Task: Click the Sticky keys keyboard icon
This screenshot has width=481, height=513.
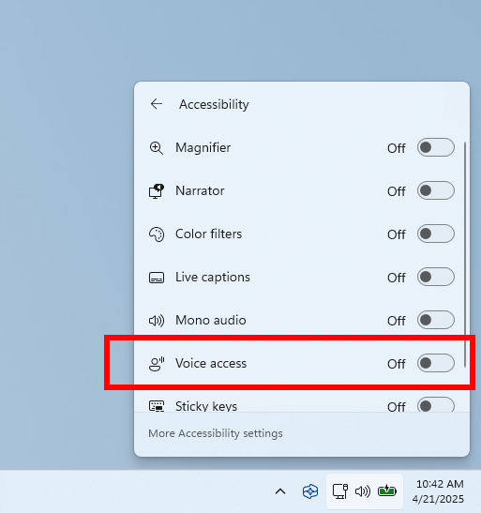Action: [x=157, y=406]
